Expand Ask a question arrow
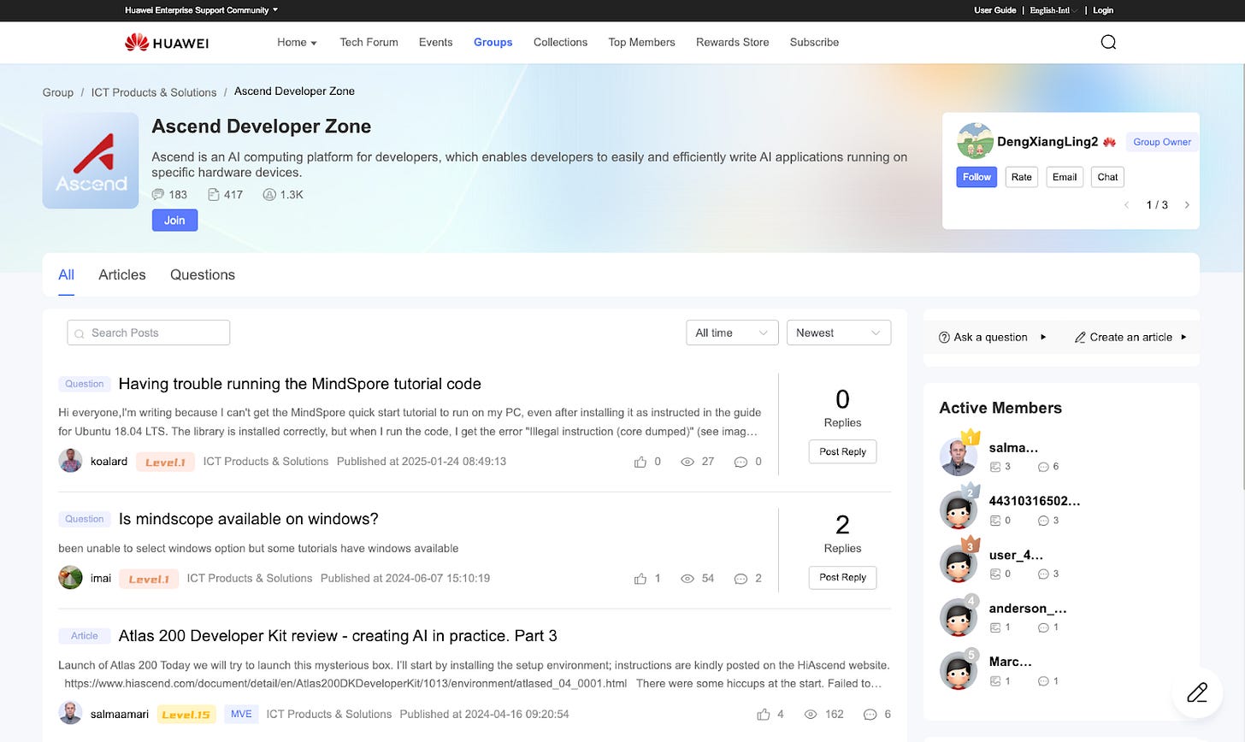 pyautogui.click(x=1043, y=337)
